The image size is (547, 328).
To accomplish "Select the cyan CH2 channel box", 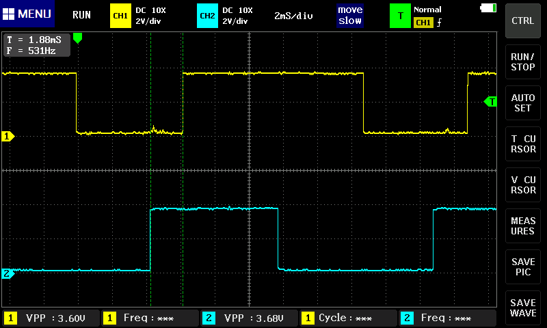I will (207, 16).
